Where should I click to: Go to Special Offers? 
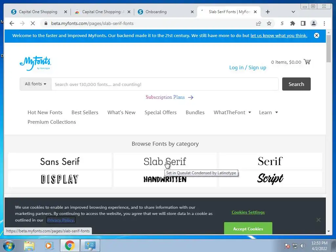click(x=160, y=113)
